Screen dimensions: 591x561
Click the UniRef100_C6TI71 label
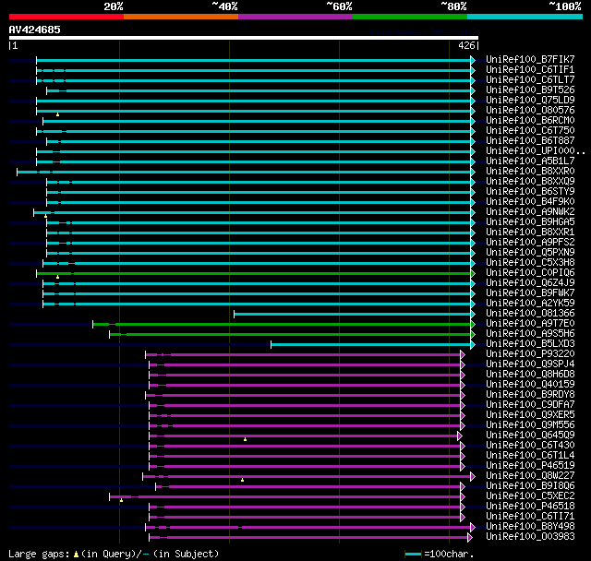pyautogui.click(x=530, y=517)
